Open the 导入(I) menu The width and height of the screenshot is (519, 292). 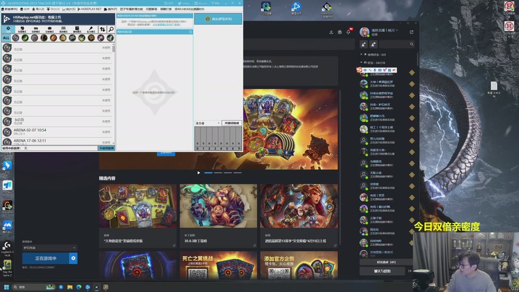pyautogui.click(x=38, y=9)
